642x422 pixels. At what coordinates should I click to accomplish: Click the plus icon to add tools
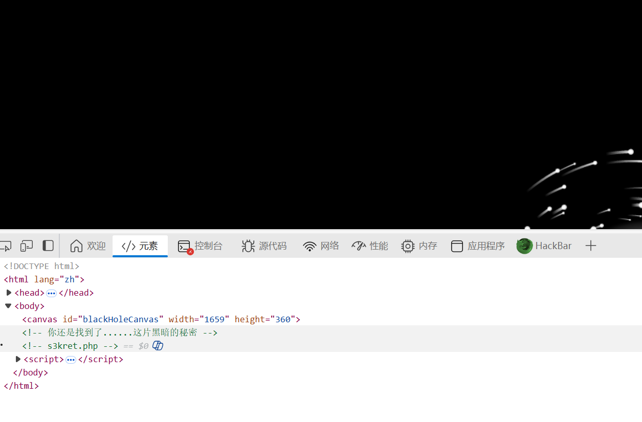591,246
